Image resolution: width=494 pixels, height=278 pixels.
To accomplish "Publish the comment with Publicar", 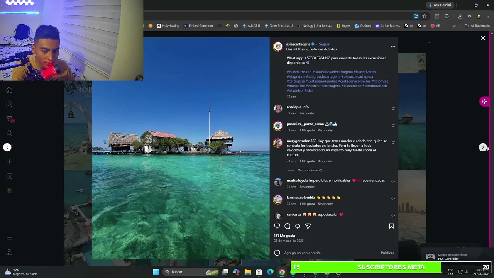I will [387, 253].
